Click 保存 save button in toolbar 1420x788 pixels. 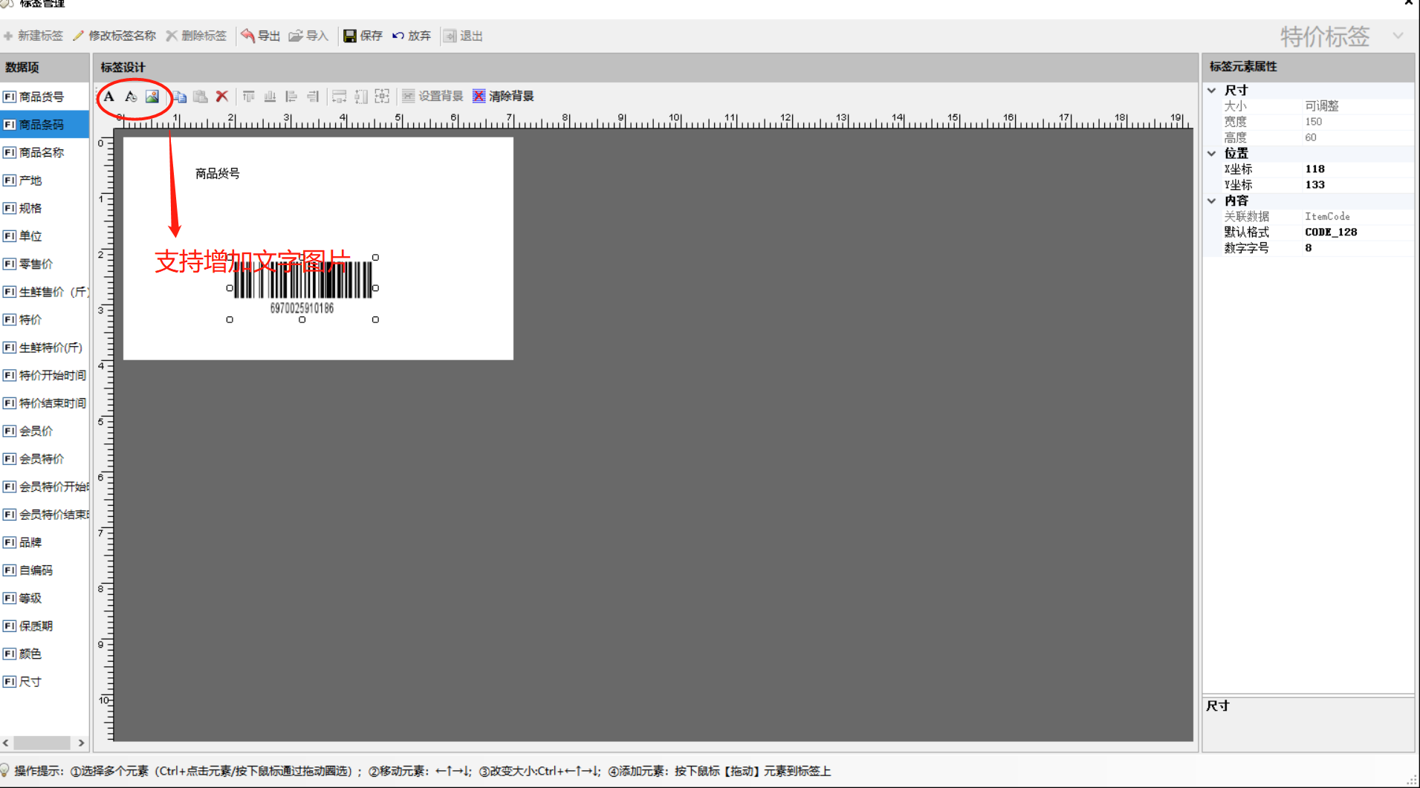(363, 36)
